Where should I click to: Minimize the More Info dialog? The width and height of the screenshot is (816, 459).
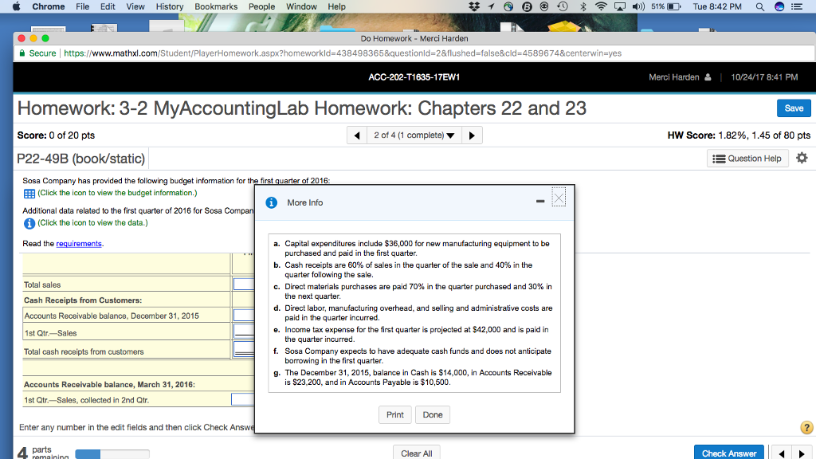[540, 201]
